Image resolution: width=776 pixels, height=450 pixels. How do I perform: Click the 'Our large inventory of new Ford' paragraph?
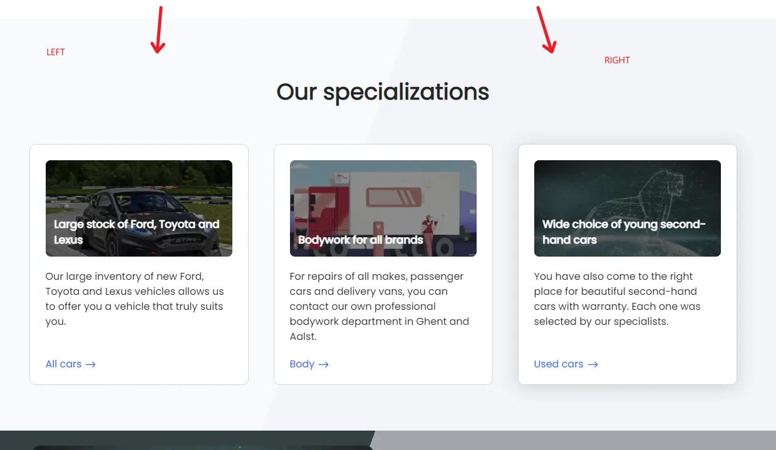pos(135,299)
